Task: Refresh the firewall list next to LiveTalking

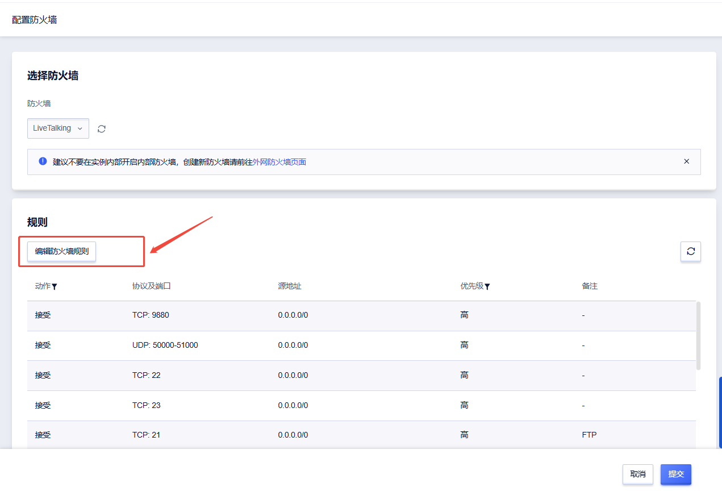Action: click(x=102, y=129)
